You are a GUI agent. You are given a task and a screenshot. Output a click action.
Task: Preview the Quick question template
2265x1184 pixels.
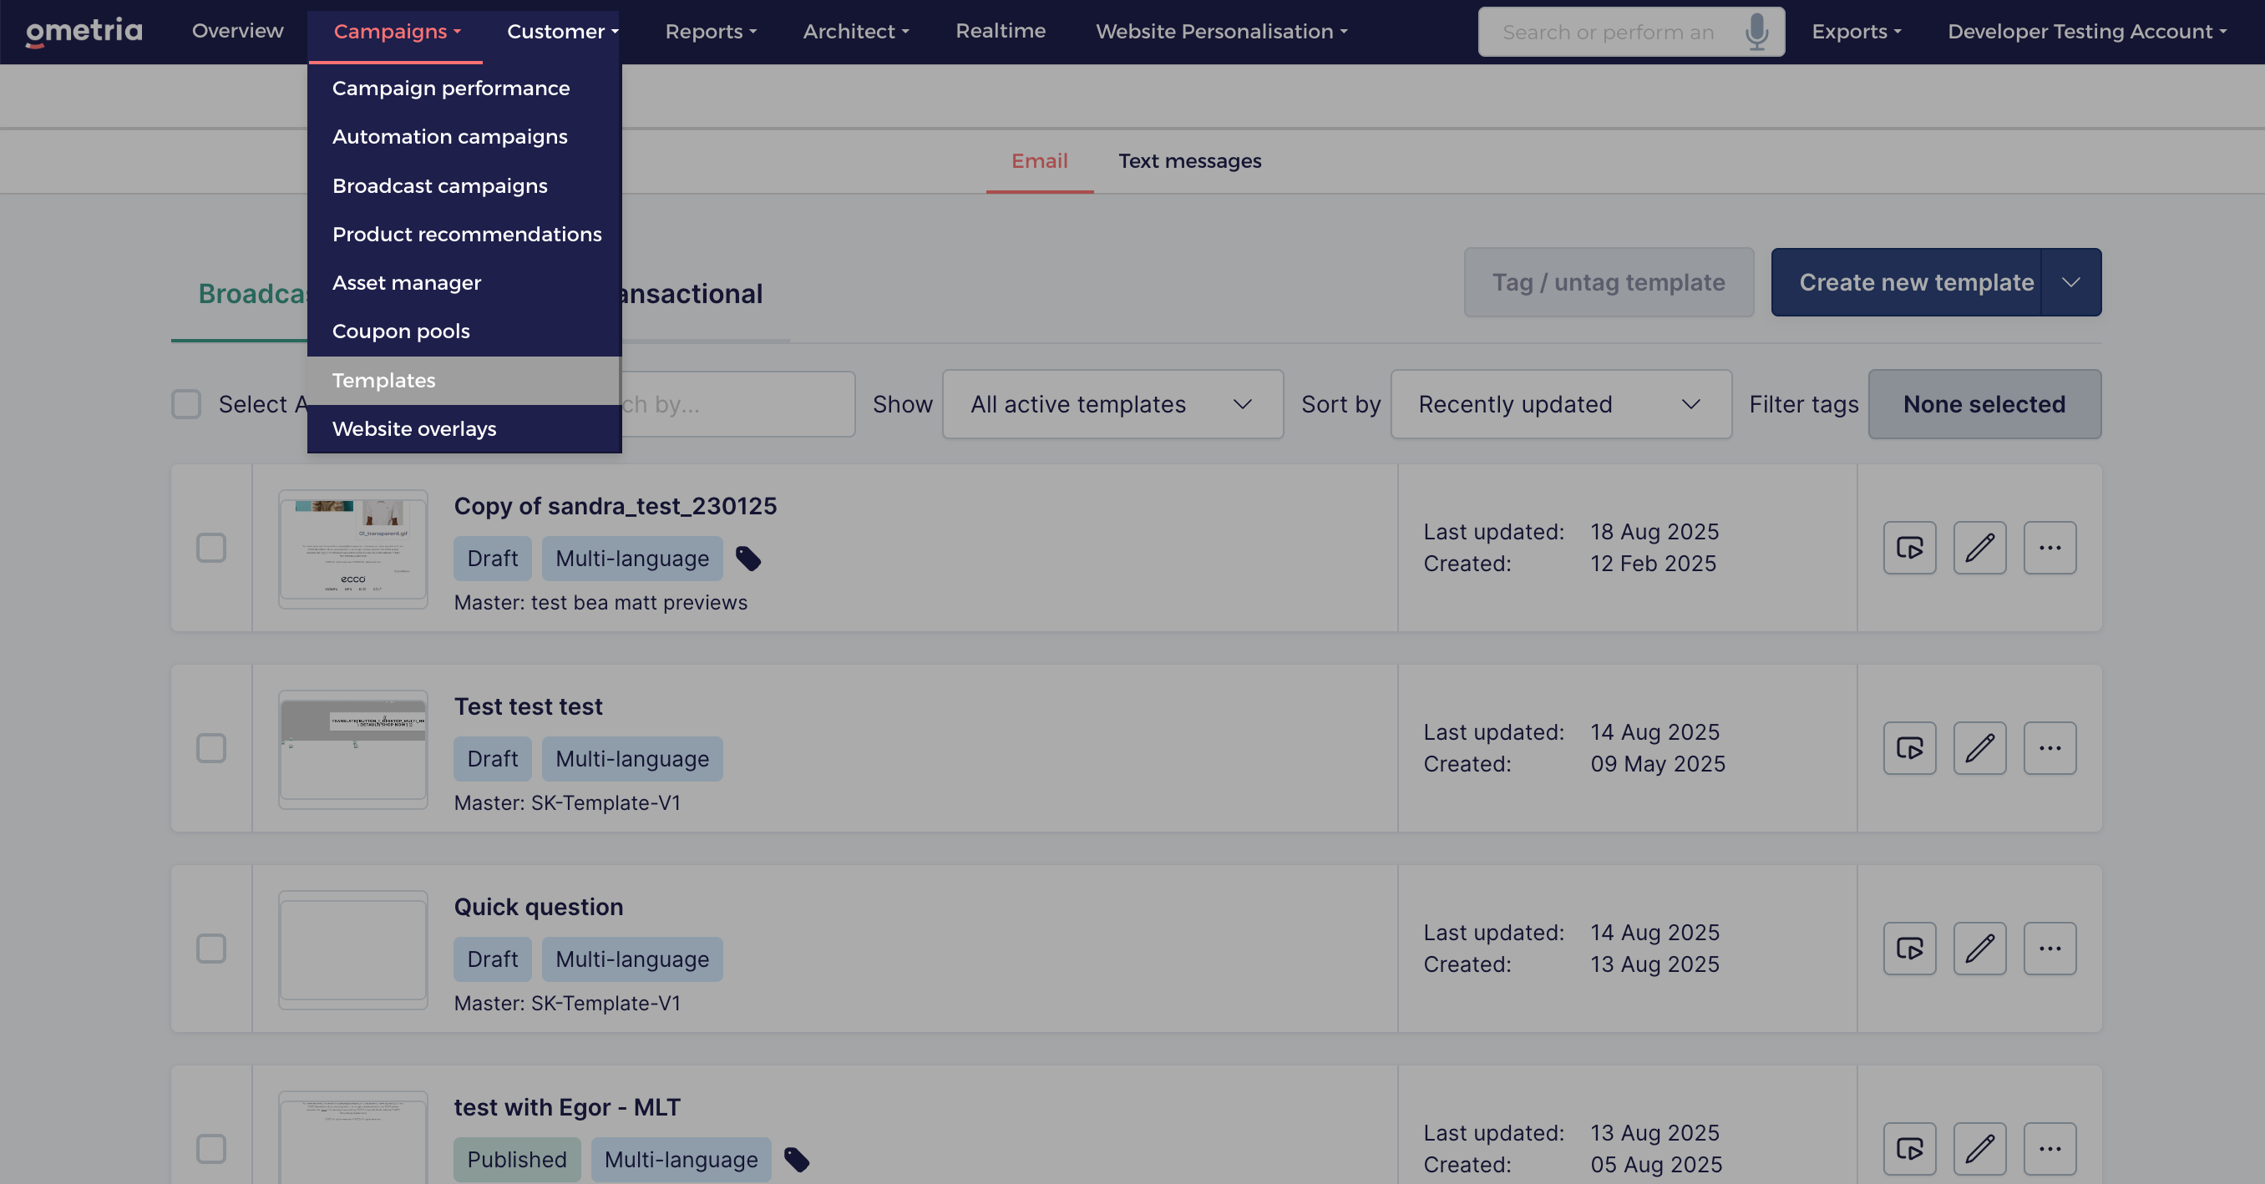(1910, 949)
